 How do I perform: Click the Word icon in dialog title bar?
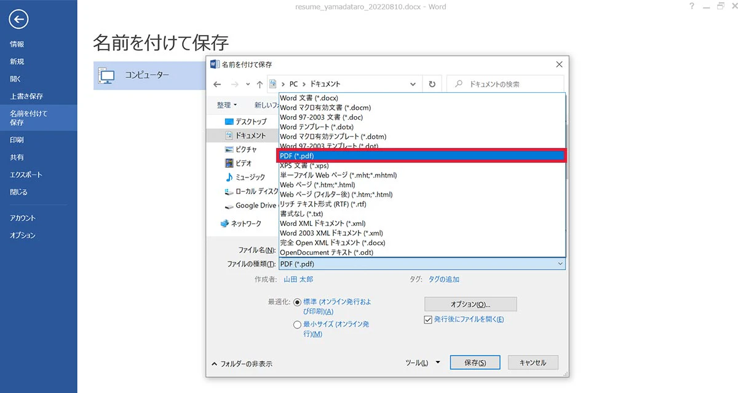[215, 64]
